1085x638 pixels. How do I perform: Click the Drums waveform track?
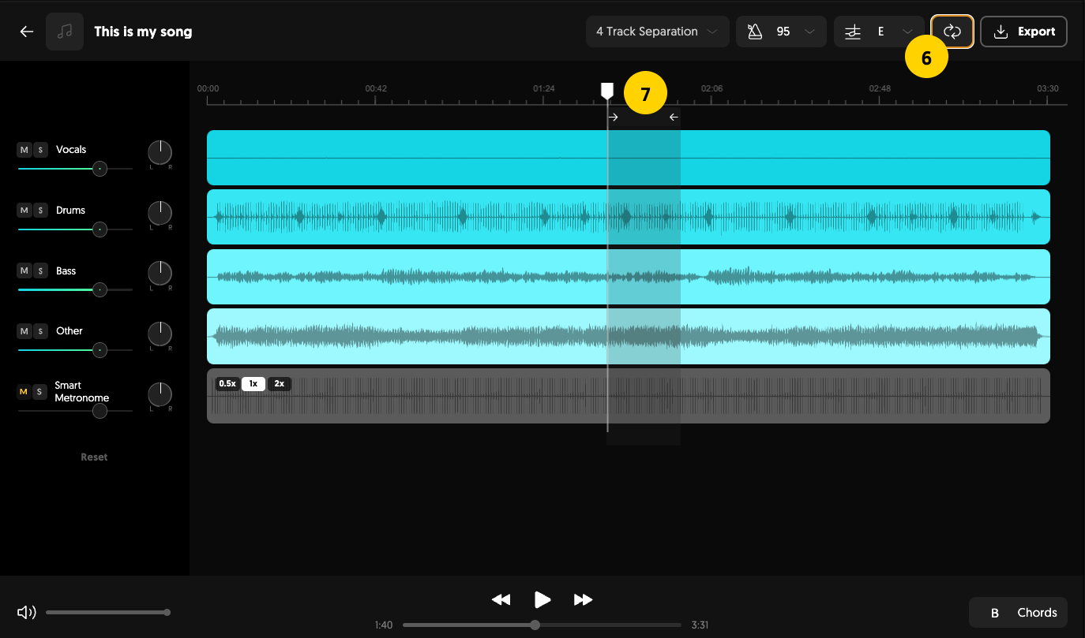(x=629, y=217)
